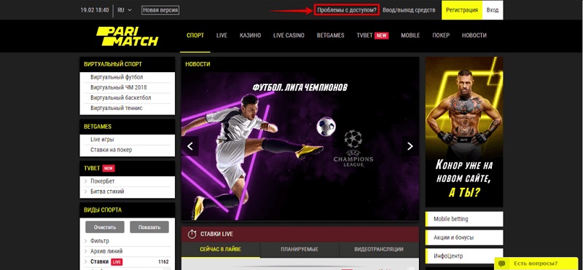Open the Проблемы с доступом? link
Viewport: 583px width, 270px height.
point(347,10)
